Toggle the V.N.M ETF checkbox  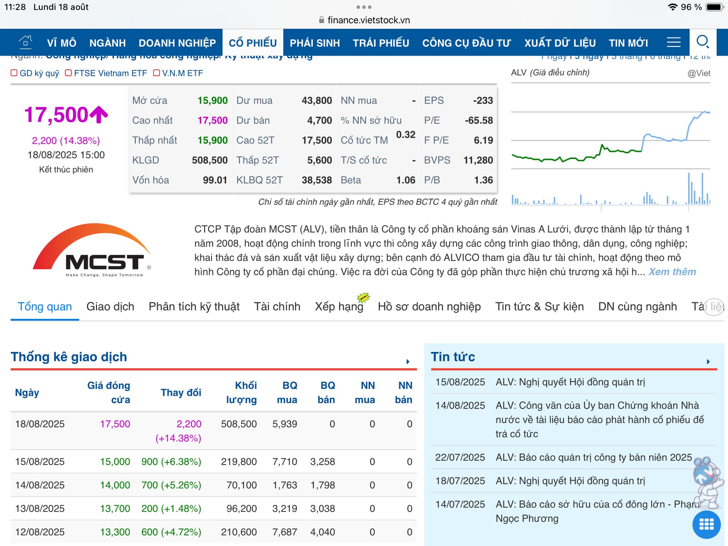[x=156, y=73]
